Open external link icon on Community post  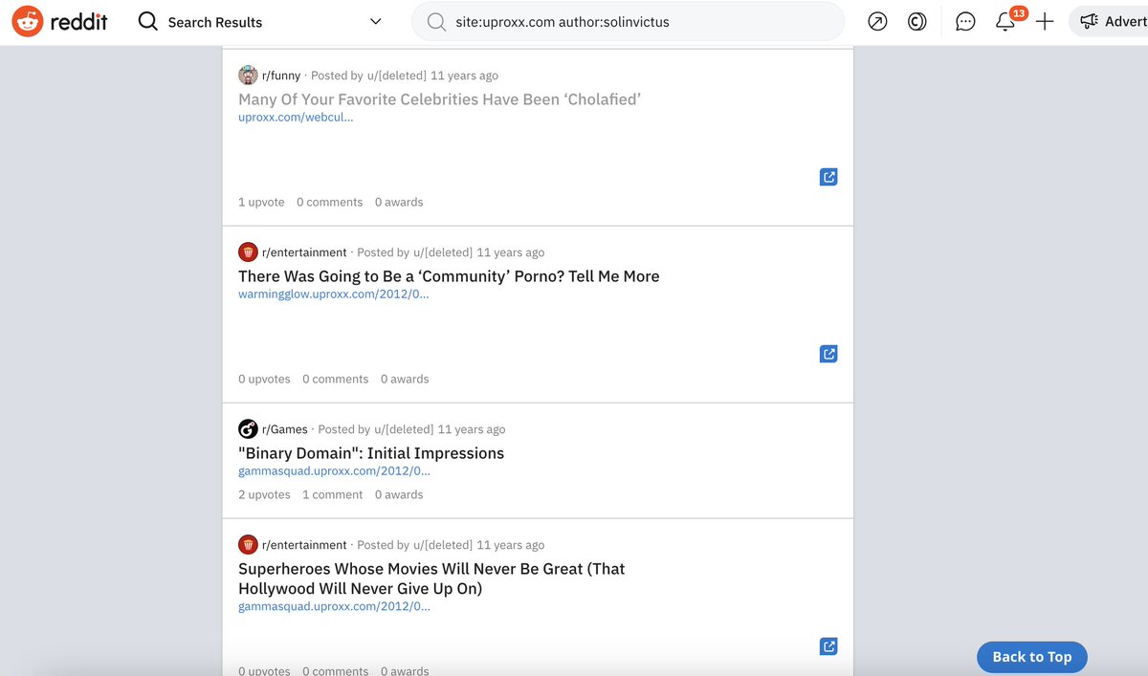pos(828,354)
